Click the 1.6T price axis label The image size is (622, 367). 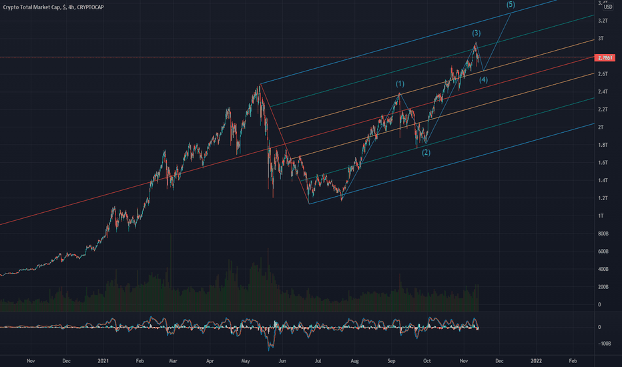coord(603,163)
